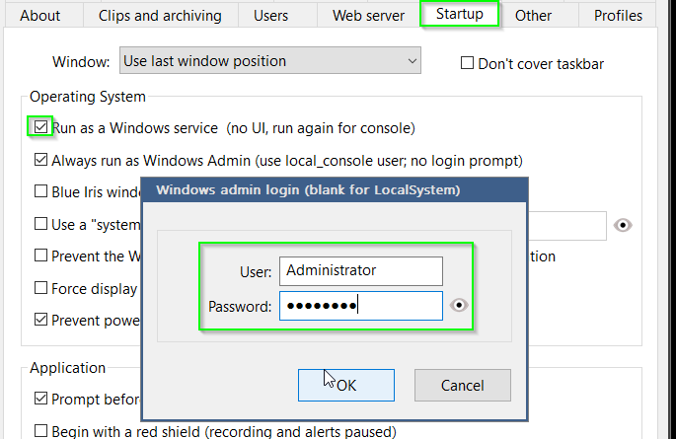Enable Force display checkbox
The width and height of the screenshot is (676, 439).
tap(40, 287)
